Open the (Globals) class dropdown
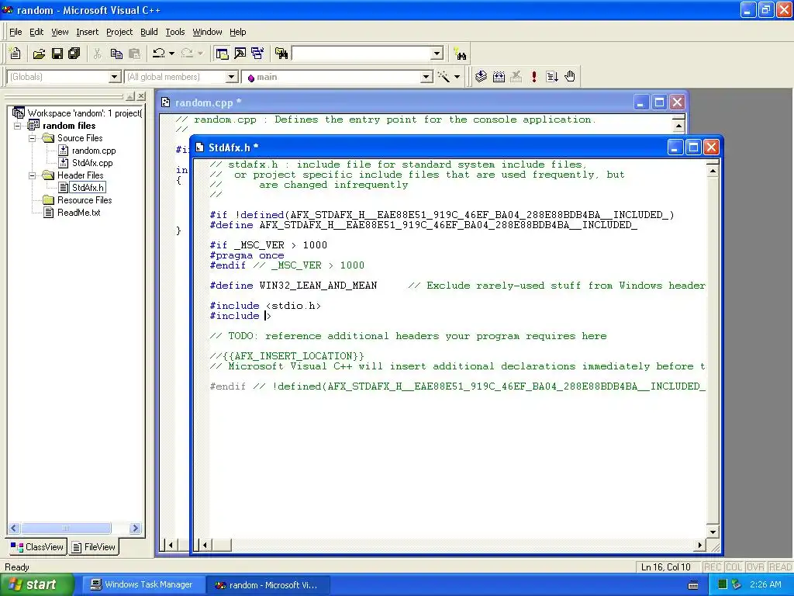 tap(115, 77)
